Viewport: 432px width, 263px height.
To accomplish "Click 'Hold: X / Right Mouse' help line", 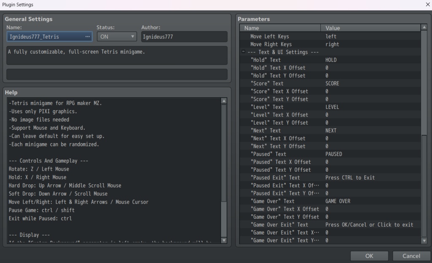I will (x=38, y=177).
